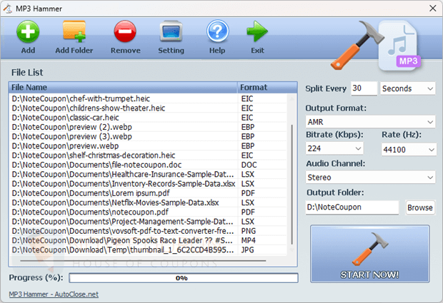This screenshot has width=443, height=303.
Task: Select the Inventory-Records-Sample-Data.xlsx row
Action: (149, 184)
